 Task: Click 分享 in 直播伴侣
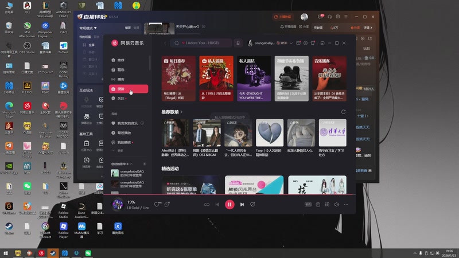click(x=304, y=26)
